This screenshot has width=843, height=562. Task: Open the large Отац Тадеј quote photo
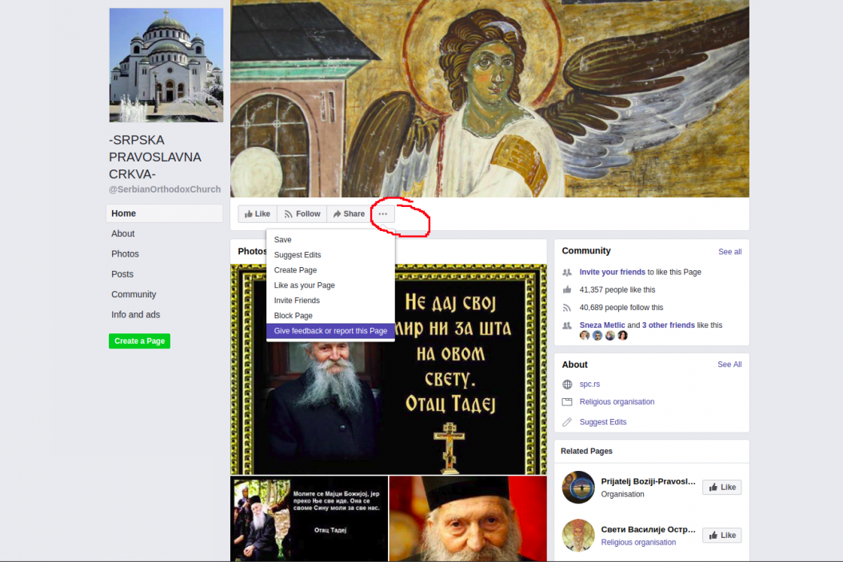[x=389, y=369]
